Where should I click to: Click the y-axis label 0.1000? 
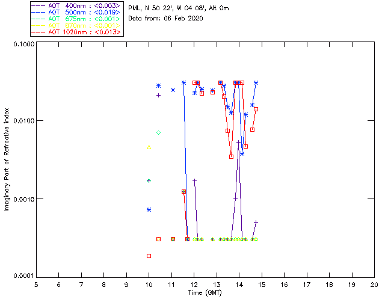(x=23, y=44)
